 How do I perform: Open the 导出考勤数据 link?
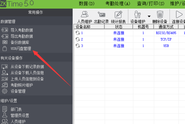(22, 36)
